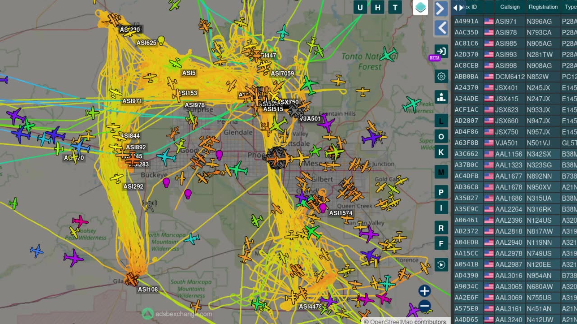Open the map layers selector
The image size is (577, 324).
421,8
